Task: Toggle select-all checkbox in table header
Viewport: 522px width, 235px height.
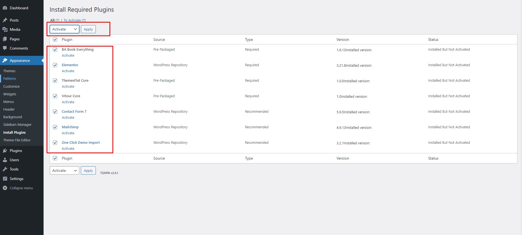Action: 55,39
